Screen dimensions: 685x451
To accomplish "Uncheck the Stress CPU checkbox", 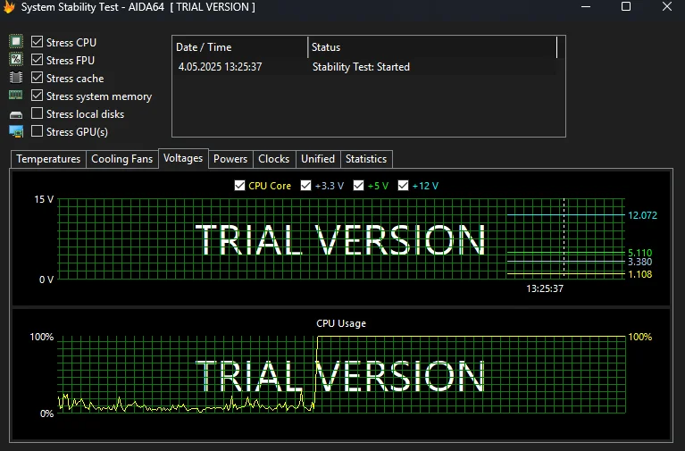I will pos(38,42).
